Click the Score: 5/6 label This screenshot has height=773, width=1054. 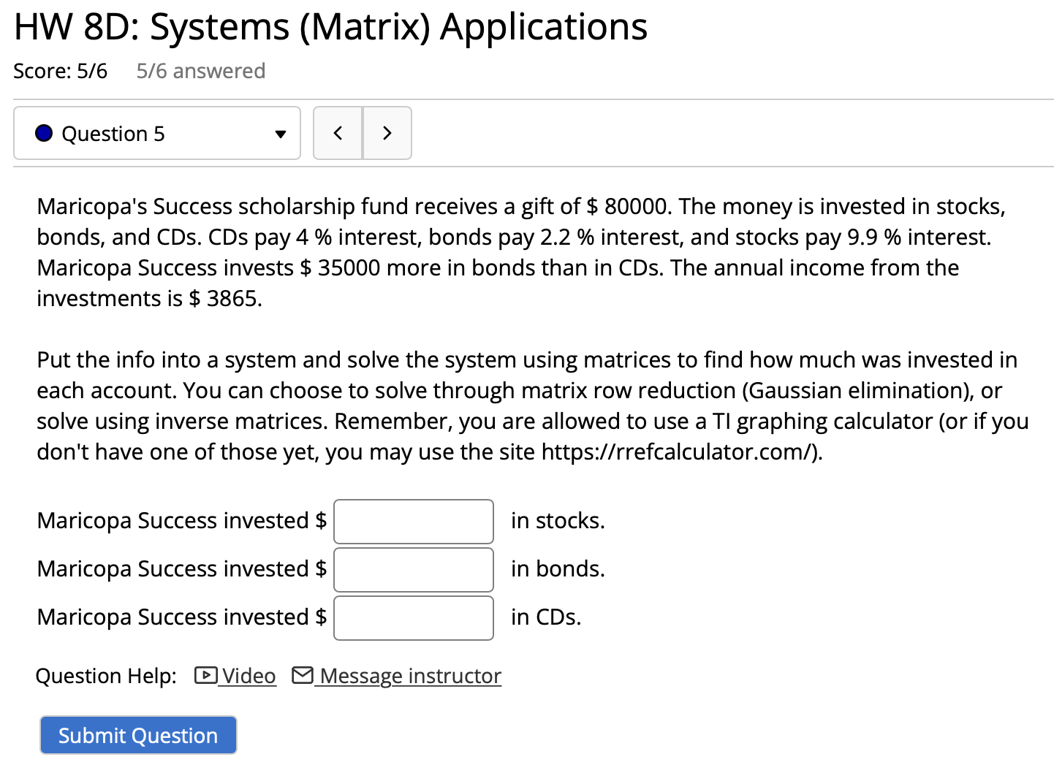click(61, 70)
